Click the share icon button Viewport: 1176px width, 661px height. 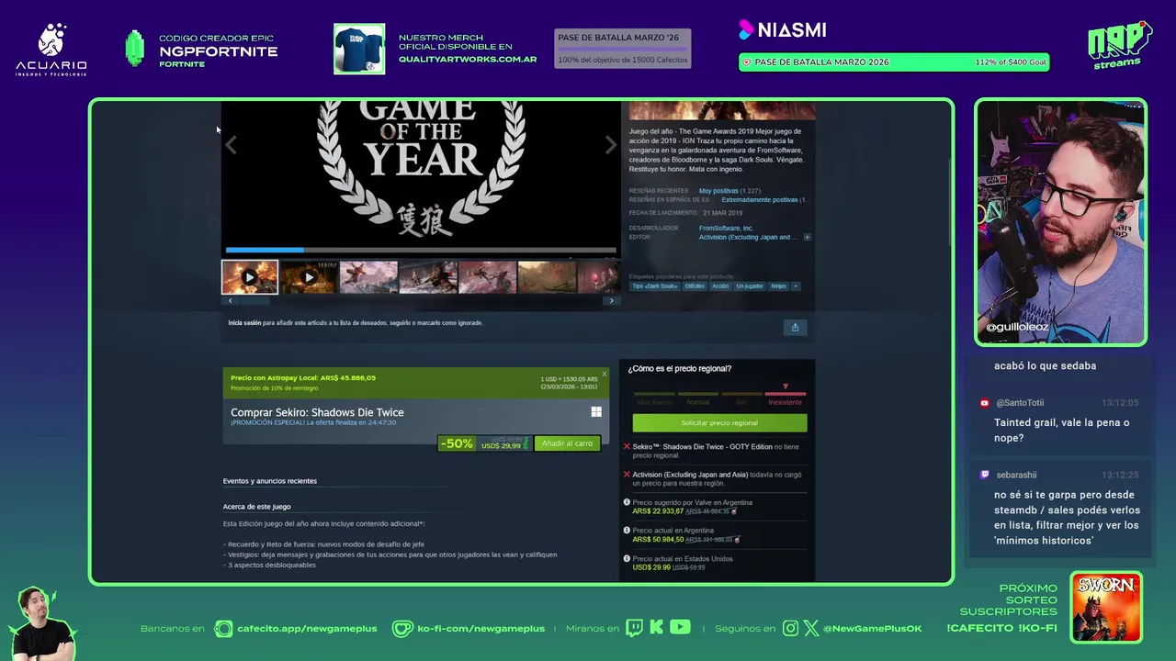click(x=795, y=328)
